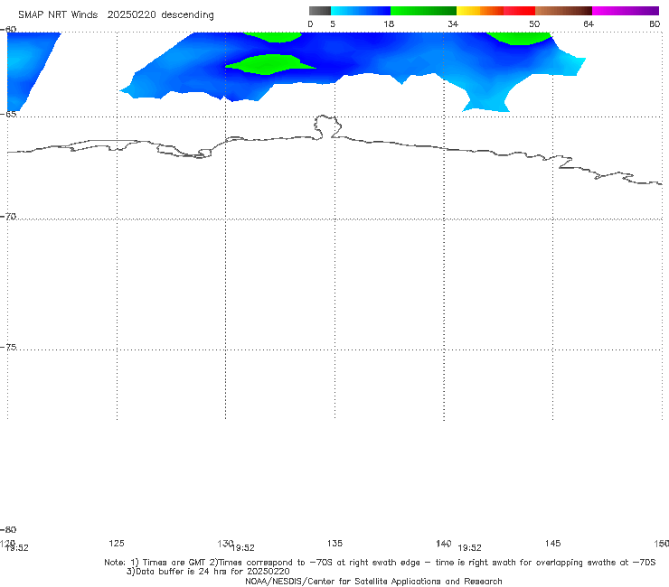Click the green wind patch at top near longitude 143

pos(519,38)
